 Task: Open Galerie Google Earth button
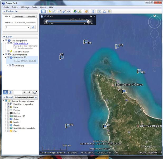coord(26,97)
